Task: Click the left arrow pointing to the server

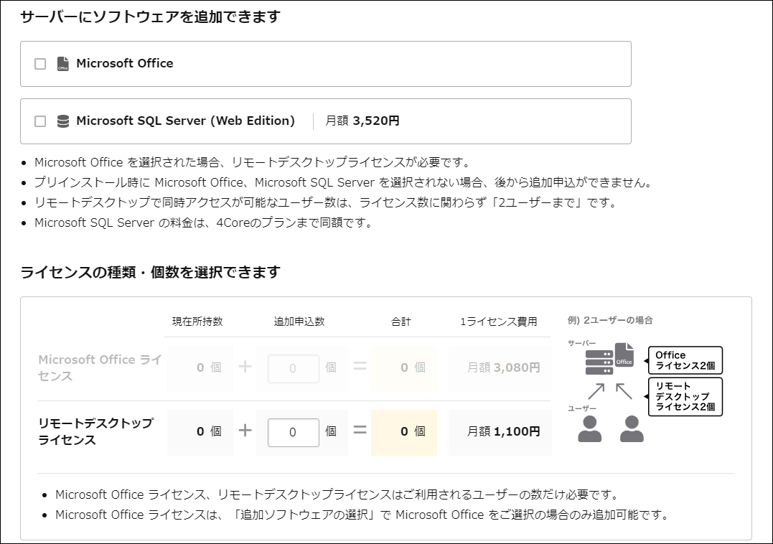Action: click(x=596, y=391)
